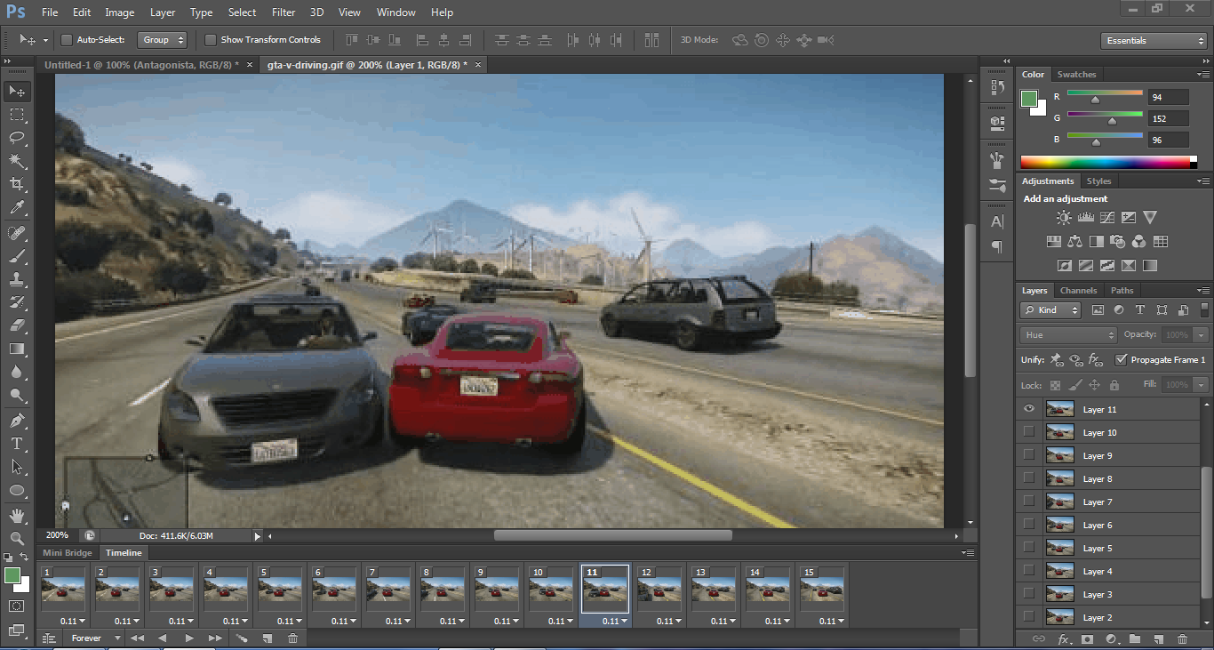Select the Rectangular Marquee tool

pos(17,115)
